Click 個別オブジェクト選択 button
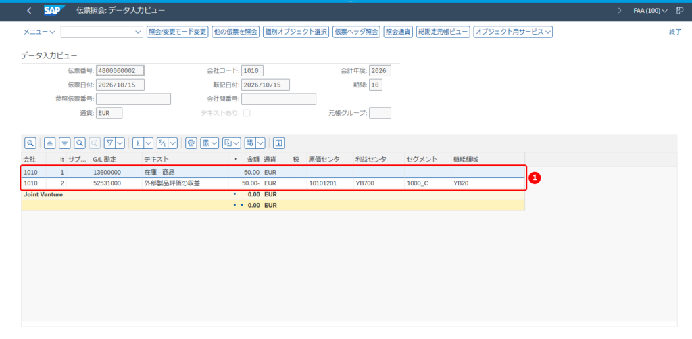Screen dimensions: 692x339 pos(296,32)
